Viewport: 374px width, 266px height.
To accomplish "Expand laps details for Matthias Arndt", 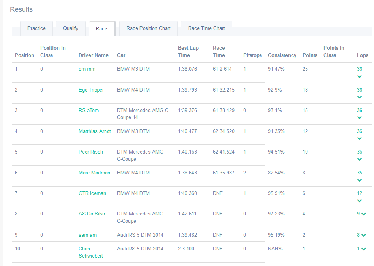I will coord(360,138).
